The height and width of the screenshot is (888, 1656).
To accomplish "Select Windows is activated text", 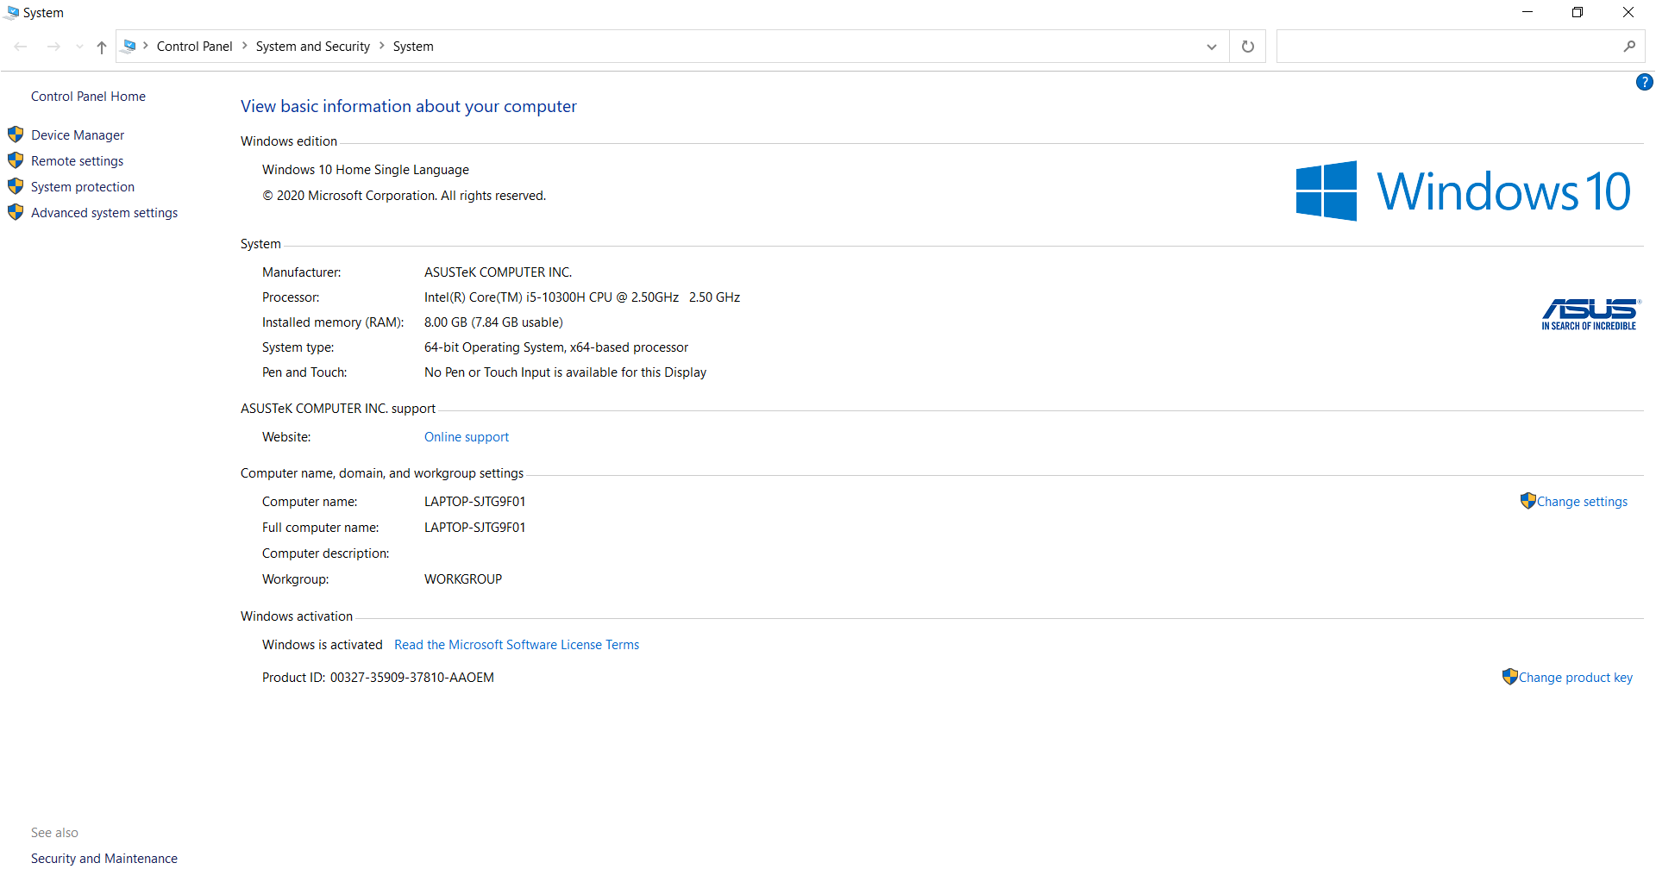I will pos(323,645).
